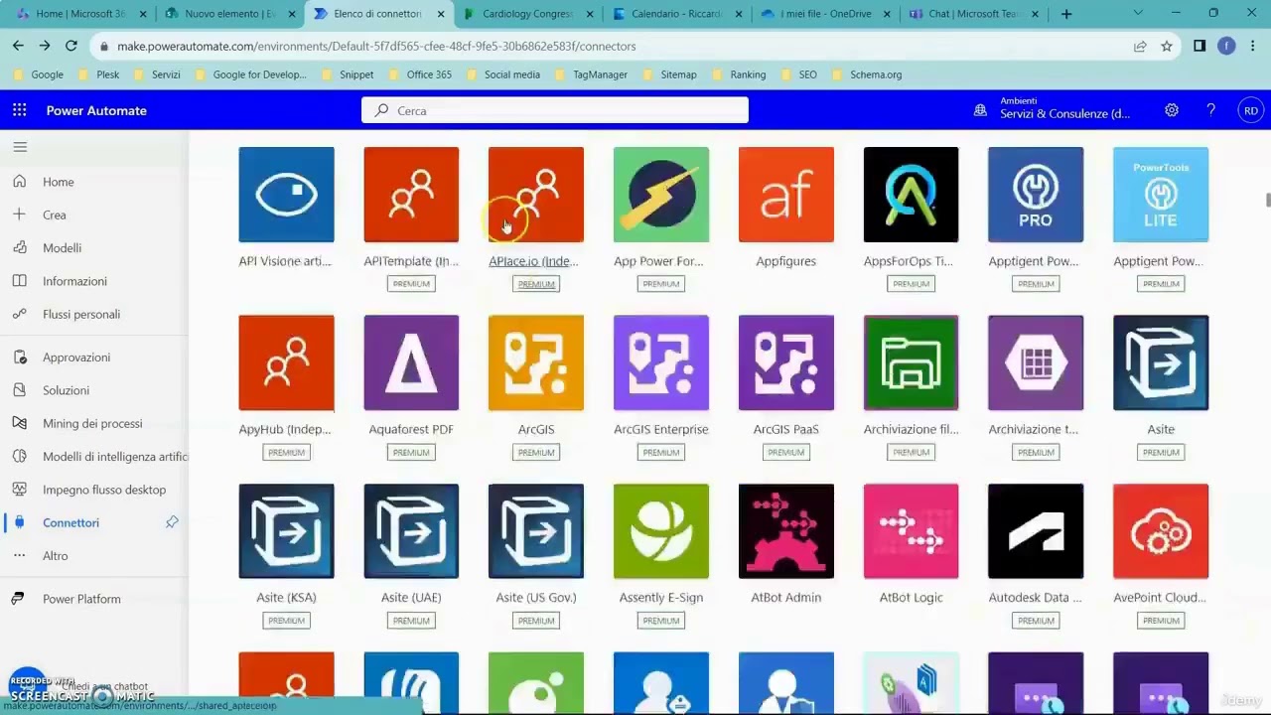Open the API Visione artificiale connector
1271x715 pixels.
click(x=286, y=195)
